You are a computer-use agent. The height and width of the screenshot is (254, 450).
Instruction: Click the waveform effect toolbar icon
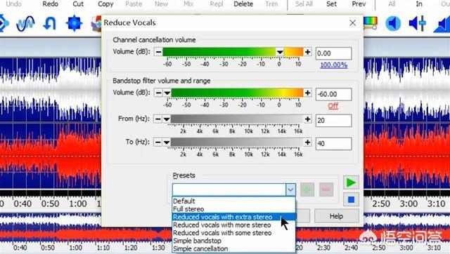pyautogui.click(x=25, y=23)
